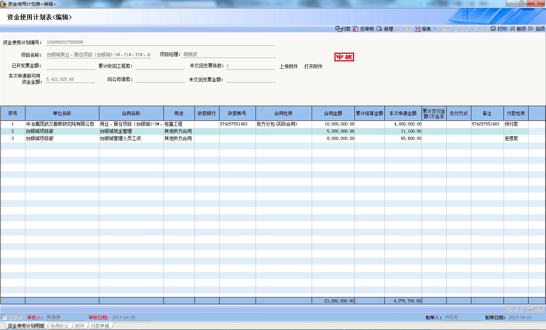Click the 项目名称 input field

99,55
